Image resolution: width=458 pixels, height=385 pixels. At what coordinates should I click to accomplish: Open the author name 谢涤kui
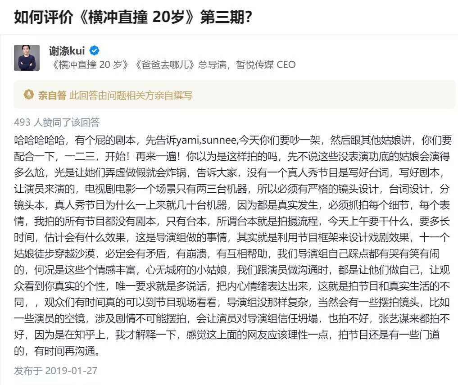(x=67, y=50)
